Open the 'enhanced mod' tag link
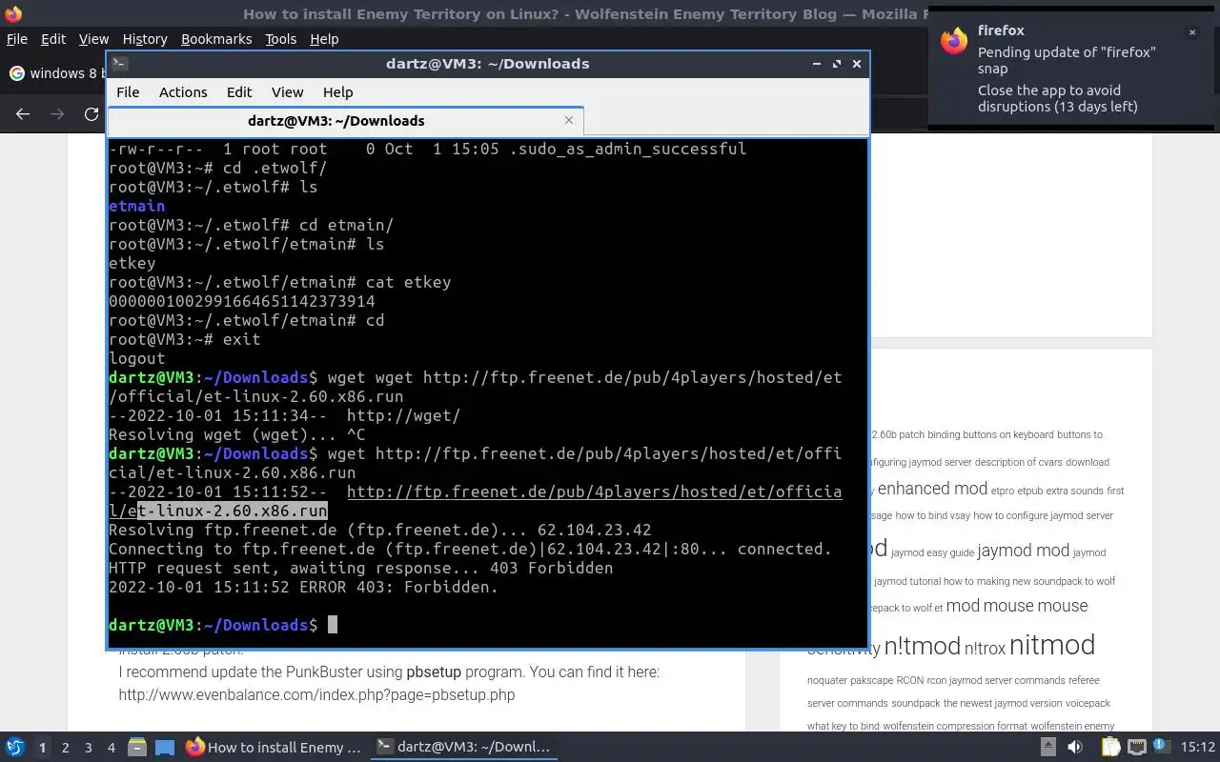The image size is (1220, 762). click(x=932, y=489)
